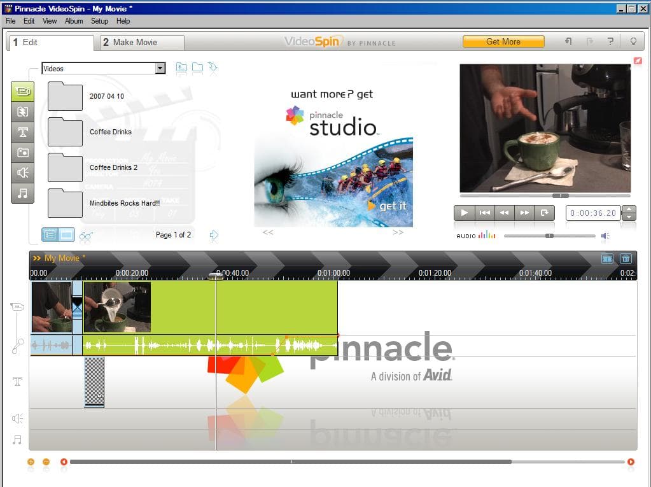Go to the next album page arrow

[x=214, y=236]
